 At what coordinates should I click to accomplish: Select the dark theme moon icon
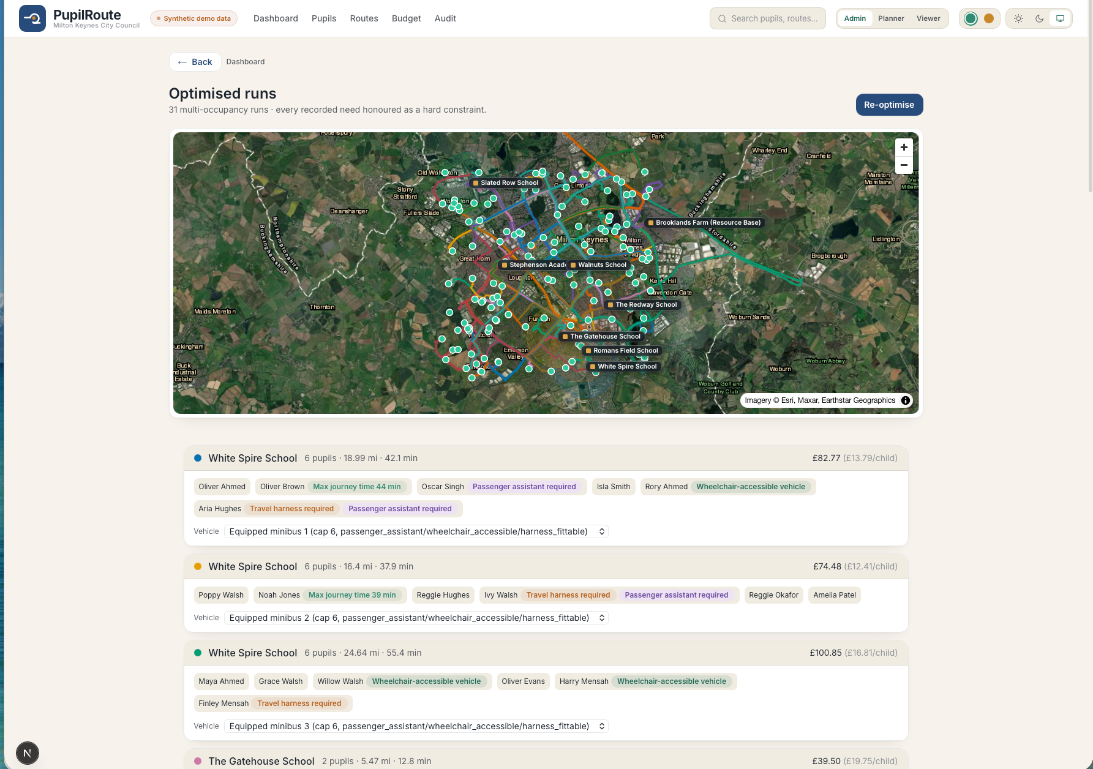click(1039, 18)
